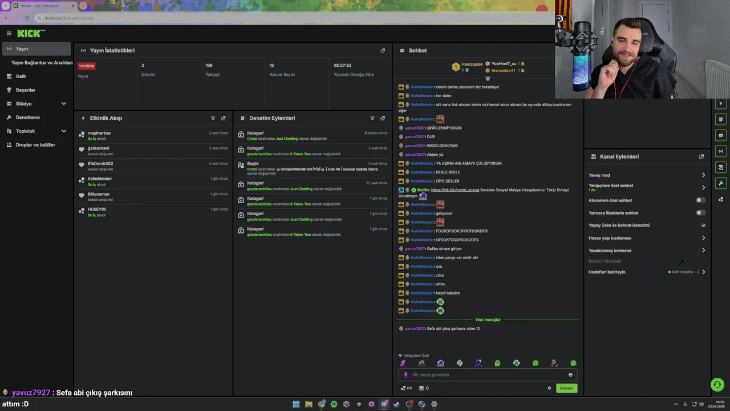Open the hamburger menu beside the KICK logo
Viewport: 730px width, 411px height.
pyautogui.click(x=9, y=34)
